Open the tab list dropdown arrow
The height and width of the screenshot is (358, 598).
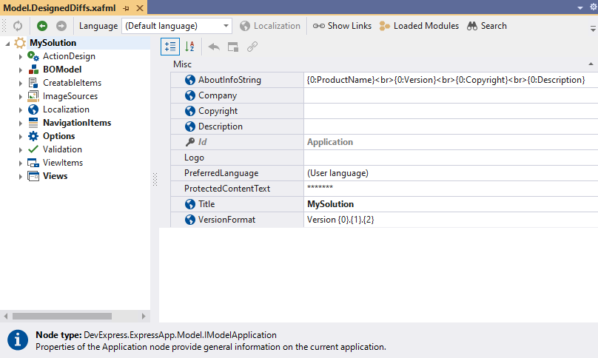pyautogui.click(x=580, y=8)
